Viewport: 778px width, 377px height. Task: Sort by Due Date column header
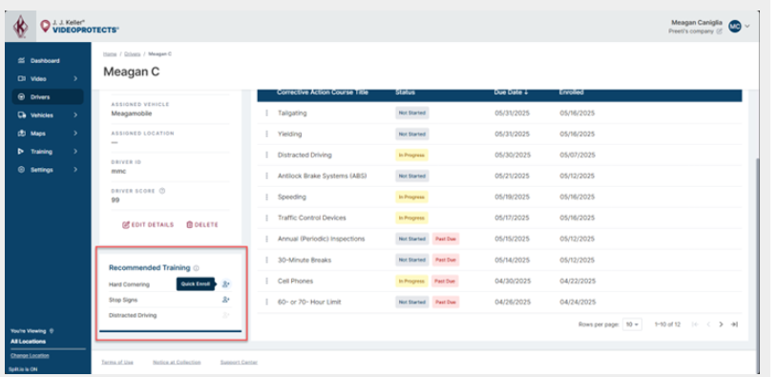tap(511, 93)
